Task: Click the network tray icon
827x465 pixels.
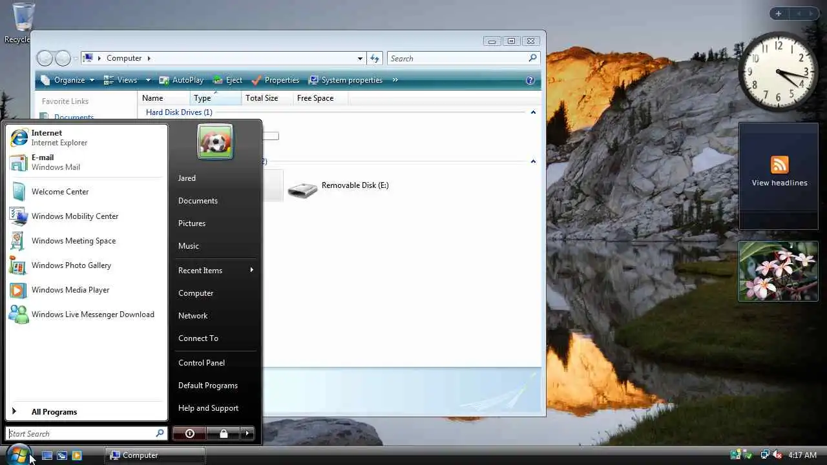Action: click(x=765, y=455)
